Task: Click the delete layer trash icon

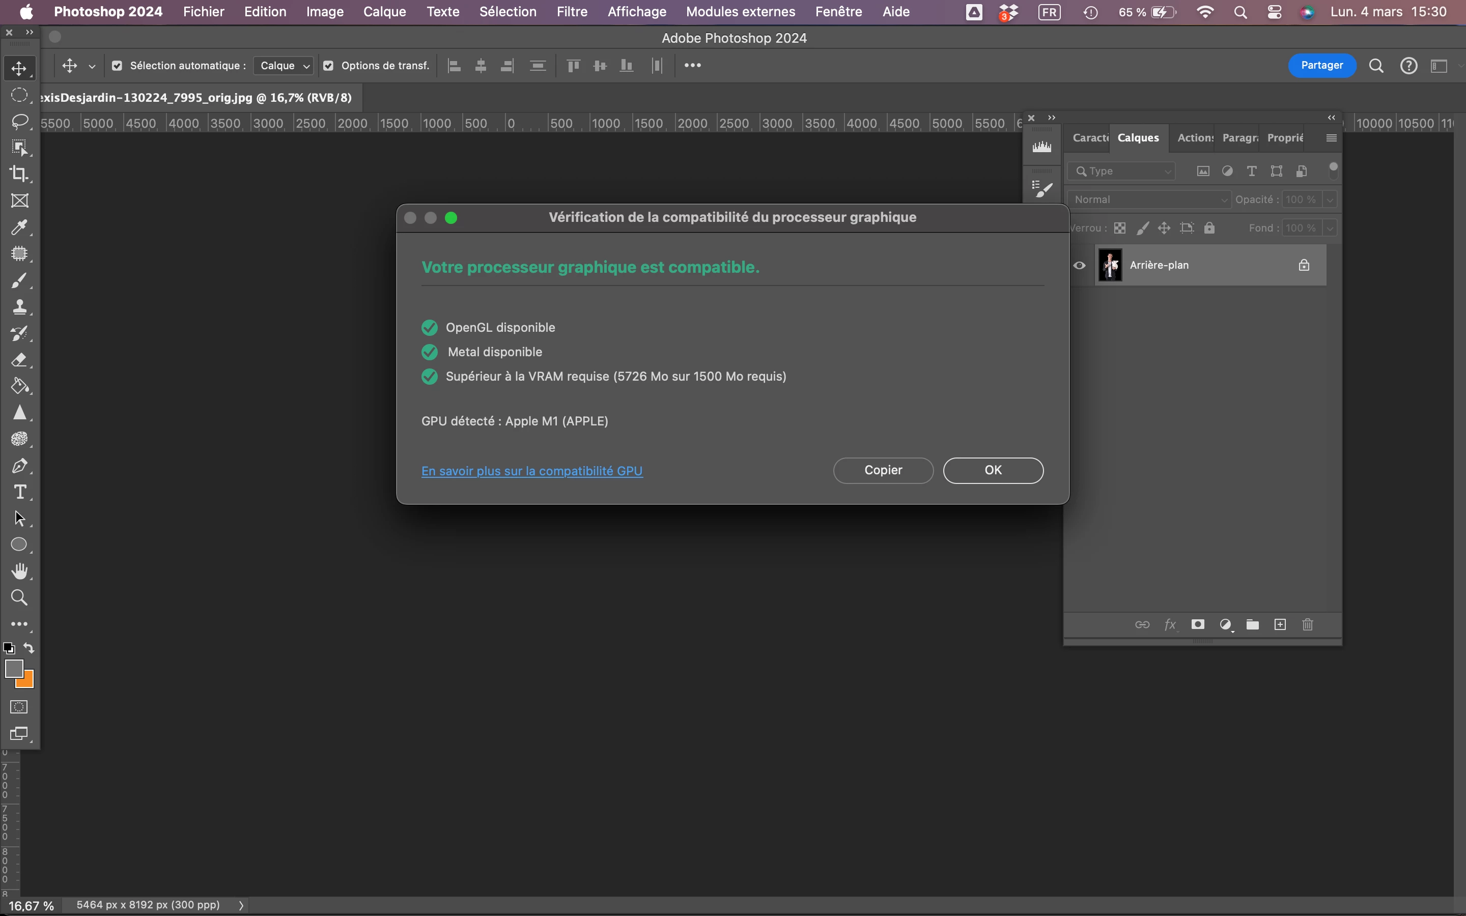Action: [x=1307, y=624]
